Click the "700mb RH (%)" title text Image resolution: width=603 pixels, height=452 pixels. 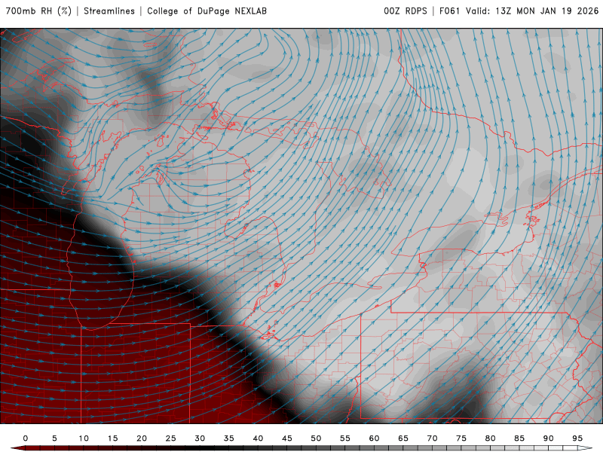(38, 11)
